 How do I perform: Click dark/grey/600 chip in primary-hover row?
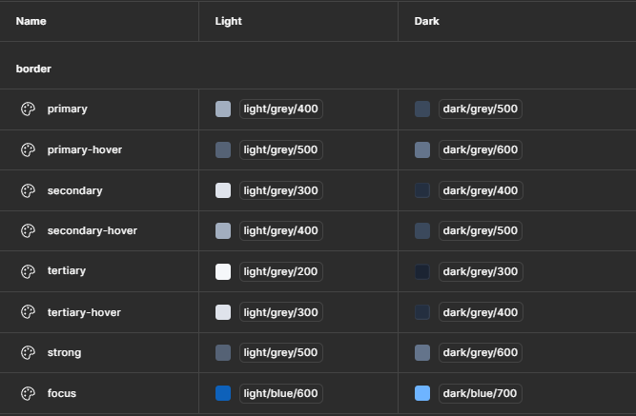pyautogui.click(x=481, y=149)
